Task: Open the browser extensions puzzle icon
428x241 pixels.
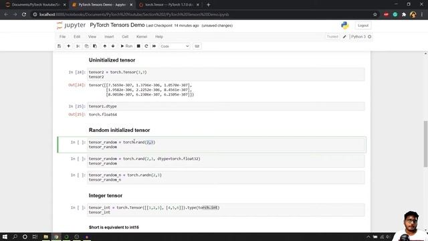Action: click(x=404, y=15)
